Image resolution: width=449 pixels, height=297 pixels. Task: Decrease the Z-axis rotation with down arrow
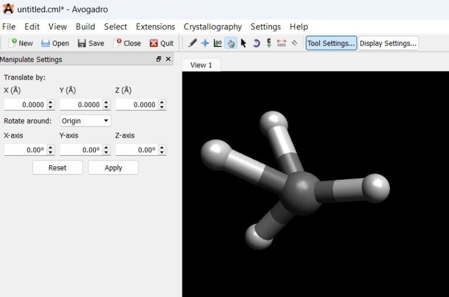point(162,152)
